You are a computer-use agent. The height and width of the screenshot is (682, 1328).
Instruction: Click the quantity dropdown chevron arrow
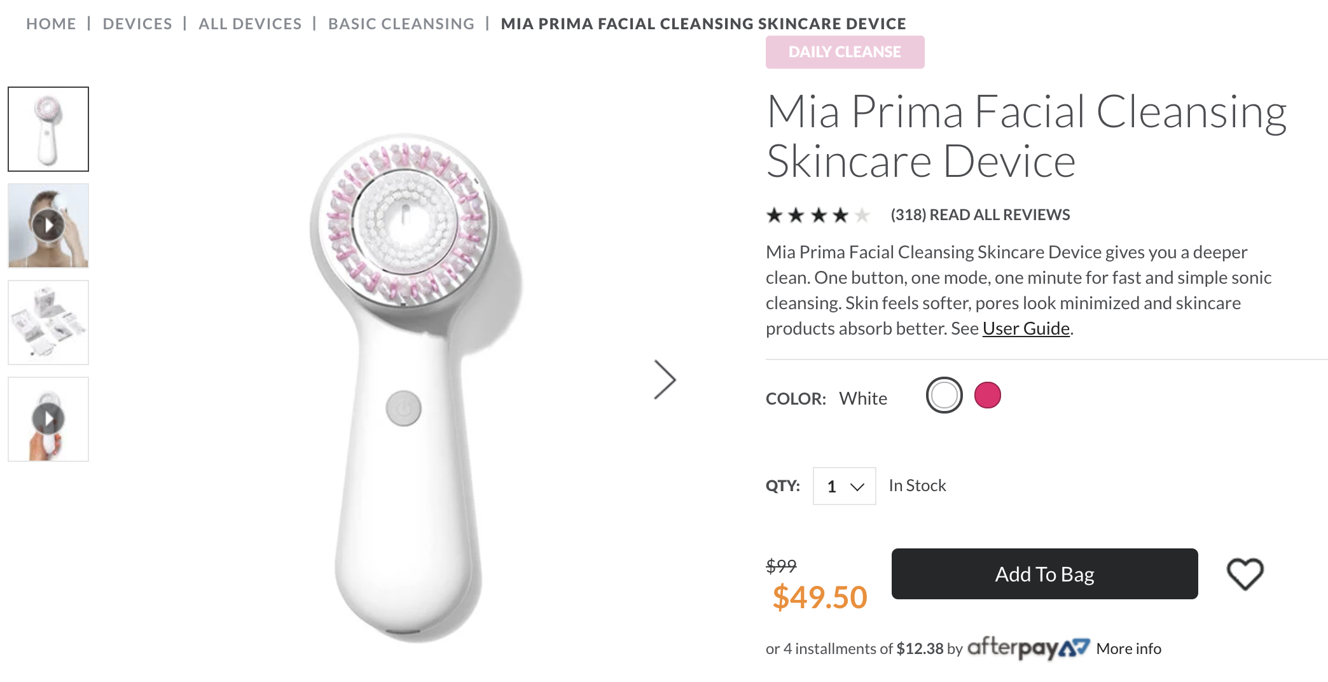(857, 487)
